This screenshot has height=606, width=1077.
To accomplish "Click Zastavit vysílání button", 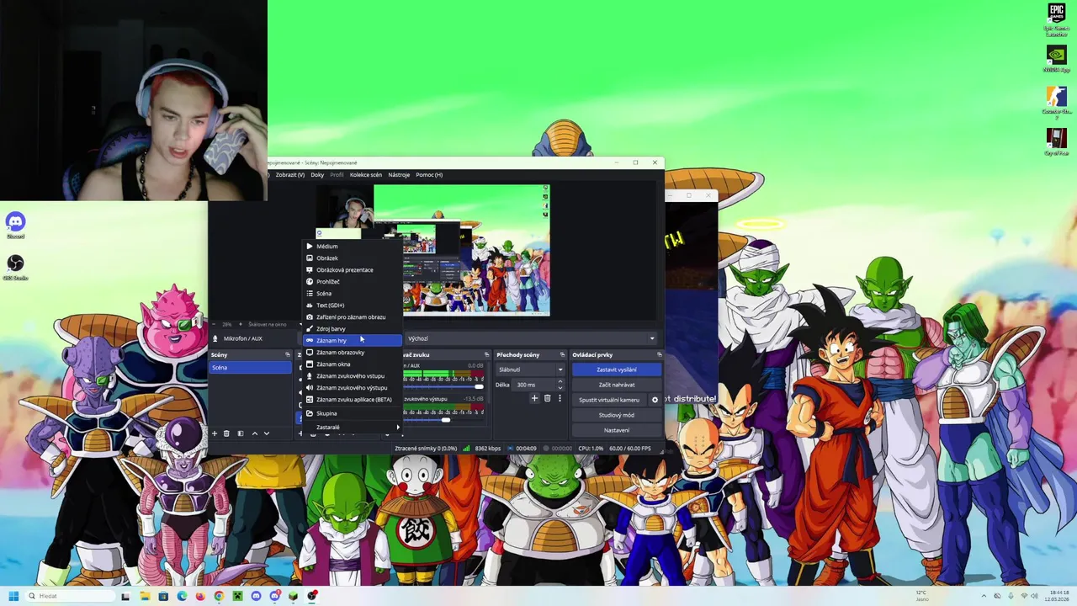I will 617,369.
